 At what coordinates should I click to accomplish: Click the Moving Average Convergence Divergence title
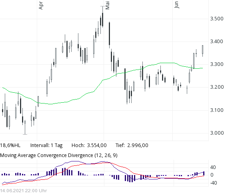pyautogui.click(x=59, y=155)
